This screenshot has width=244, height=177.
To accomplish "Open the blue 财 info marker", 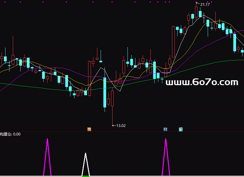I will coord(165,129).
